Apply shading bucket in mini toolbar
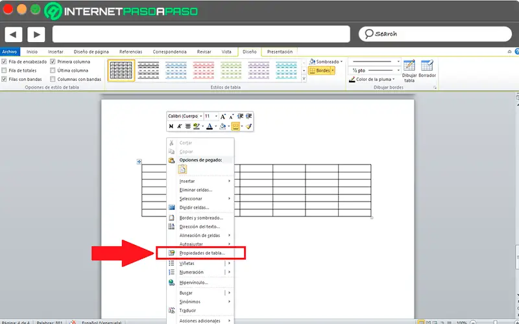Viewport: 519px width, 324px height. click(x=223, y=126)
